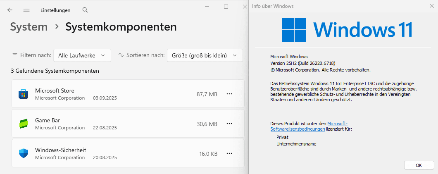Click the Game Bar app icon

[23, 124]
